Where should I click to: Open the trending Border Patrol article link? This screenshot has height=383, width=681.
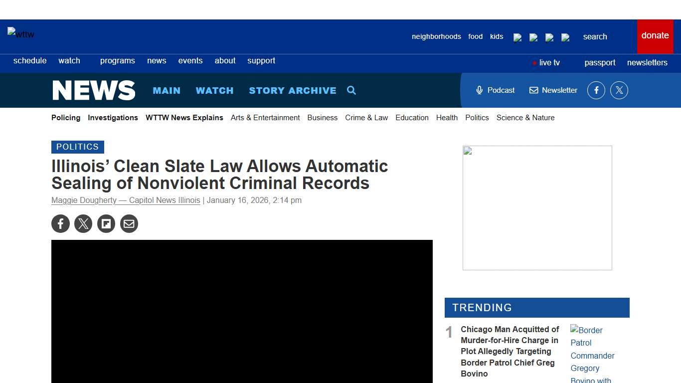pyautogui.click(x=510, y=351)
